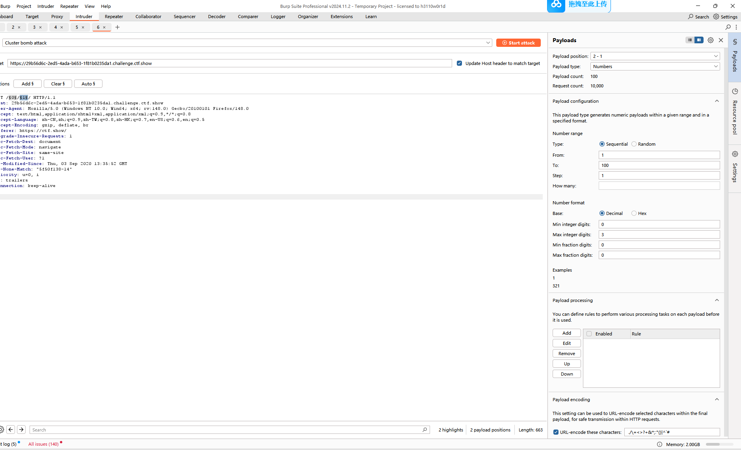Click the target URL input field
The height and width of the screenshot is (450, 741).
(x=230, y=63)
